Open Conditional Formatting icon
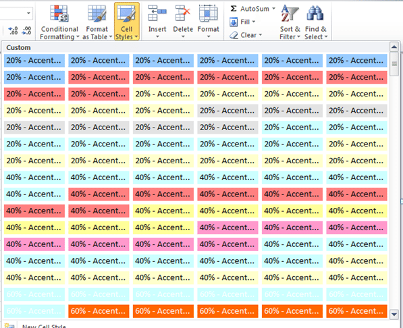The image size is (403, 328). pos(59,13)
